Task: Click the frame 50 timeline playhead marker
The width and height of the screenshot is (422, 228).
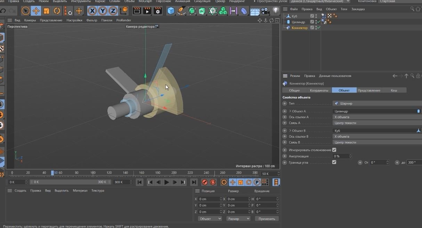Action: [x=52, y=173]
